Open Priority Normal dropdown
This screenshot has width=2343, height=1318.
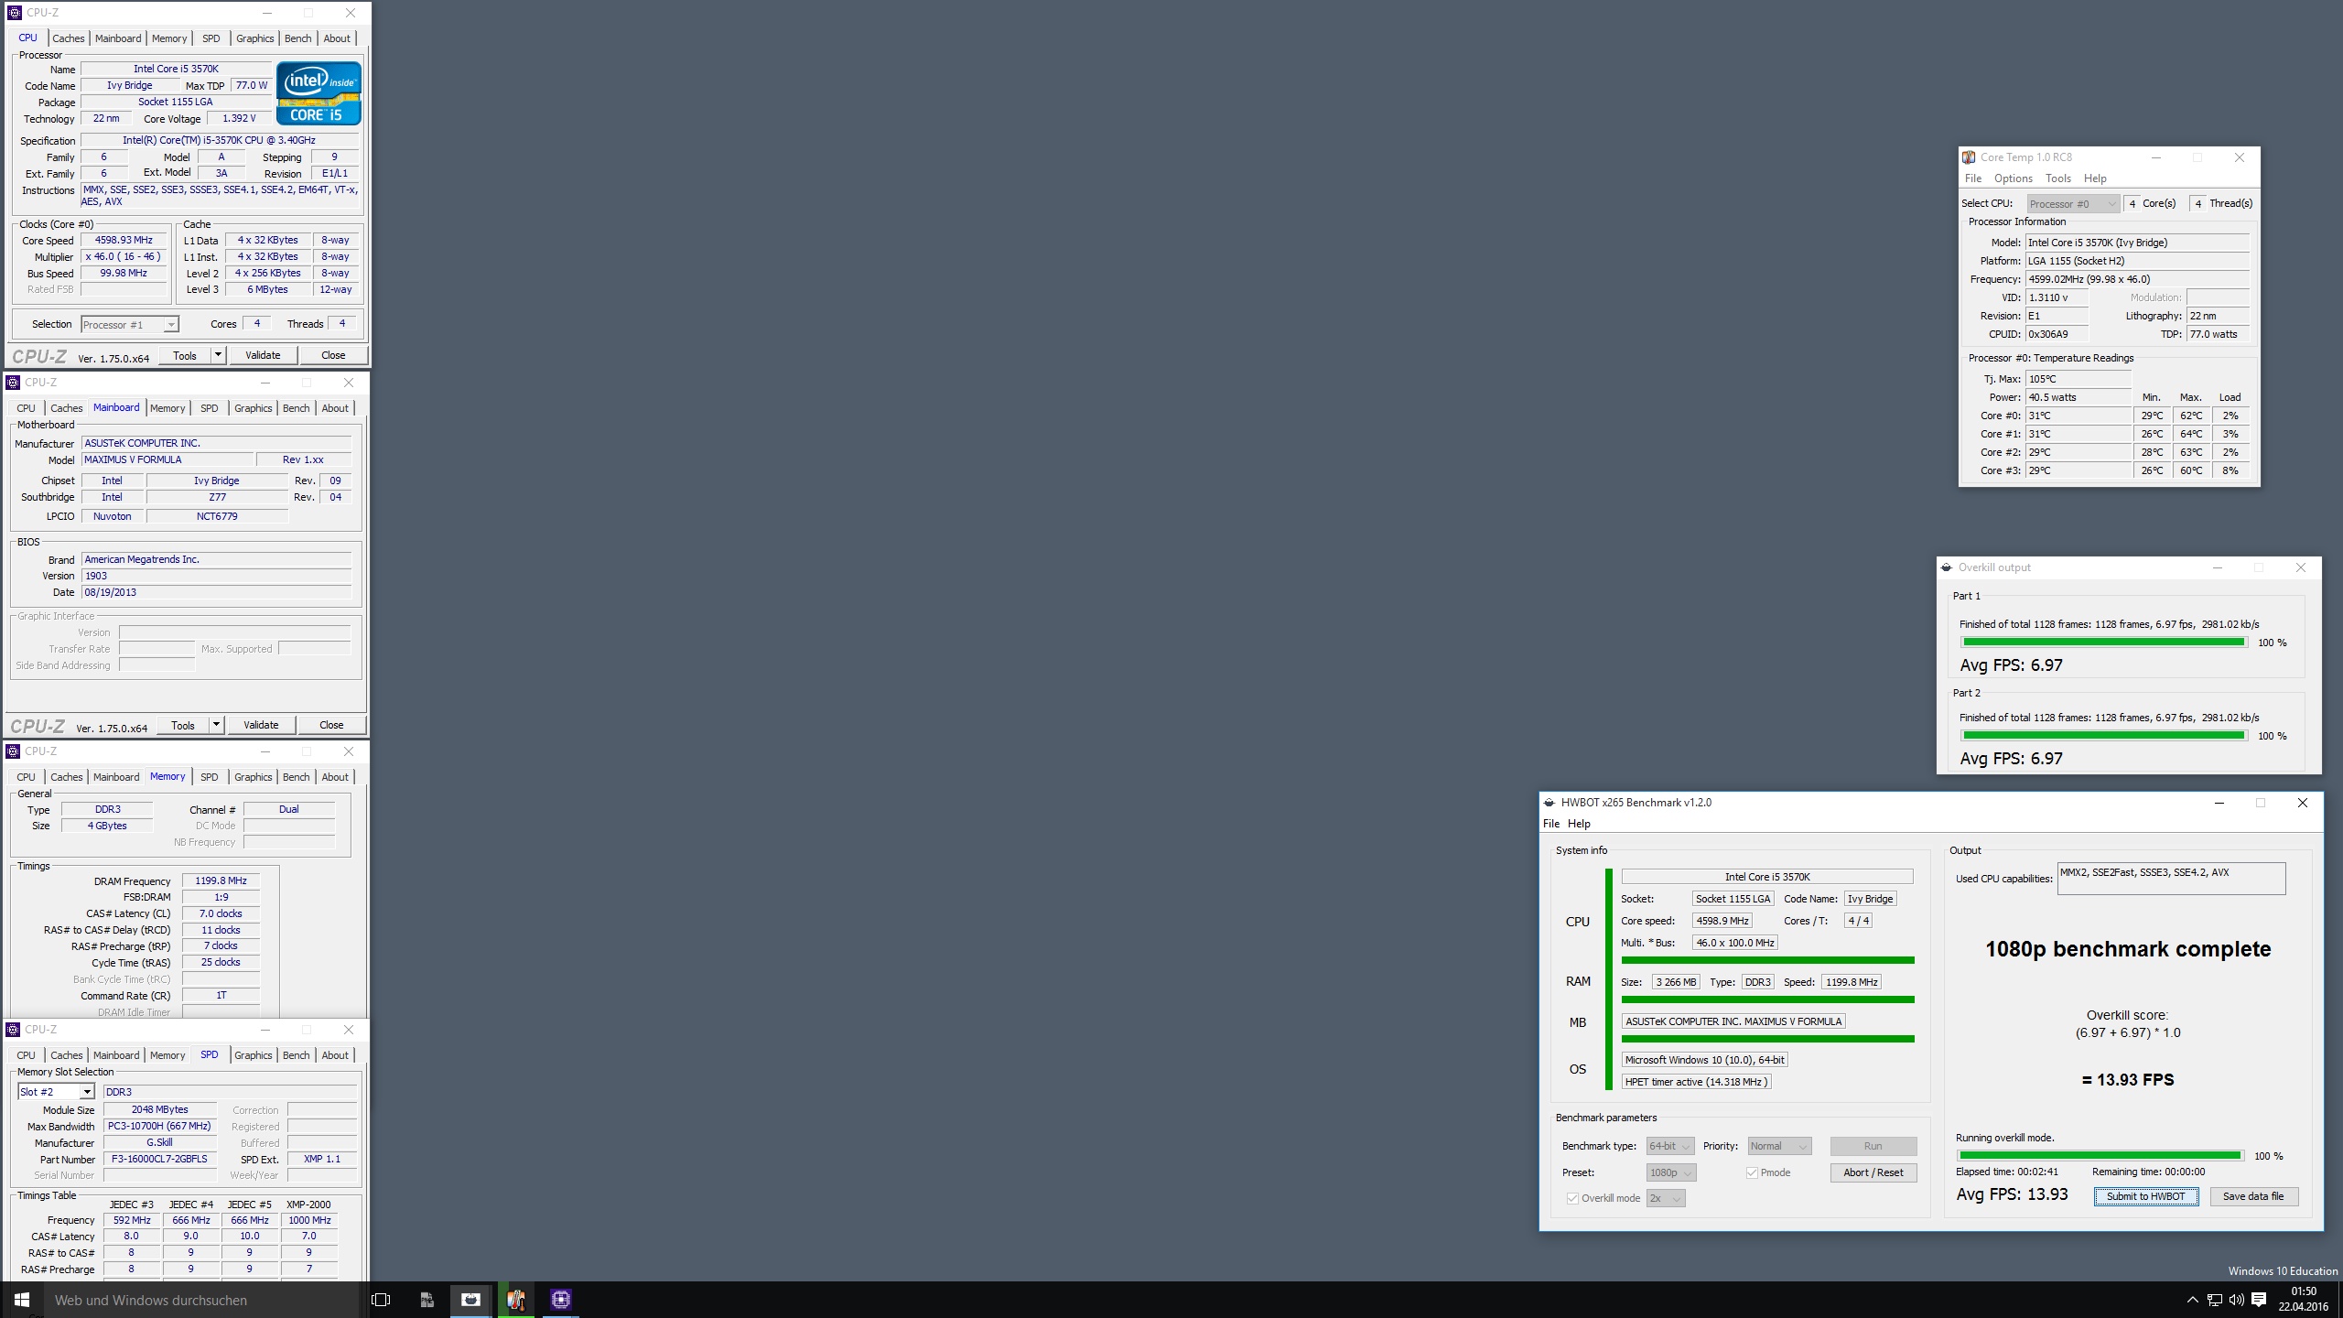(x=1779, y=1146)
